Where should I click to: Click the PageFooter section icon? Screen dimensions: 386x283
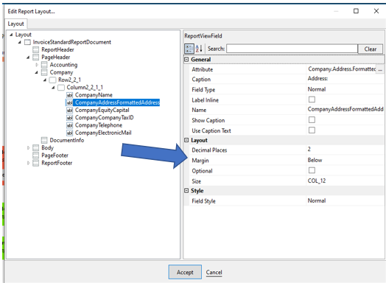(36, 156)
